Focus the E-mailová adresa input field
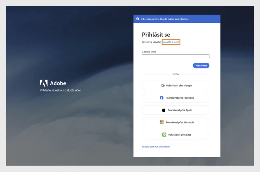 pyautogui.click(x=175, y=57)
